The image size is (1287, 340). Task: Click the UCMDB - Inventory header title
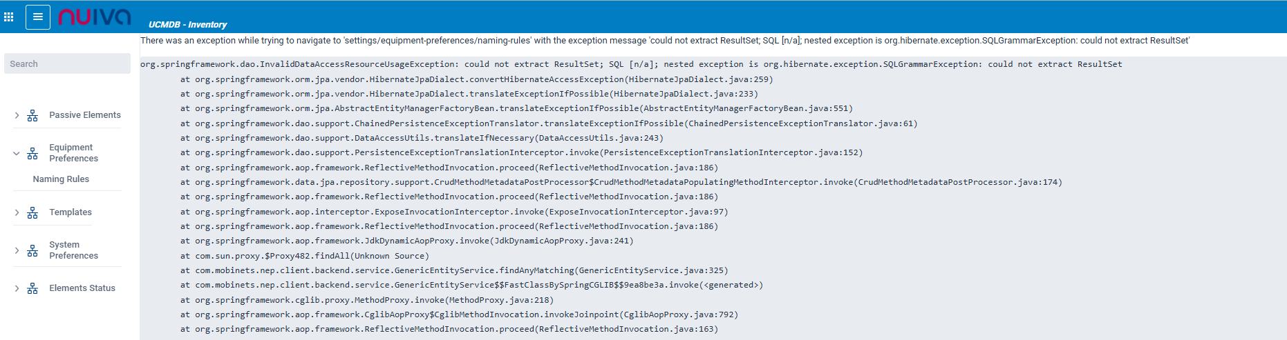tap(188, 25)
